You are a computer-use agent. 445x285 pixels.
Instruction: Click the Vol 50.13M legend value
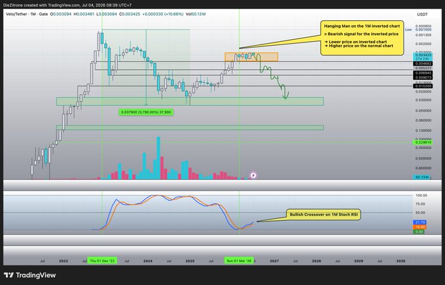coord(196,14)
